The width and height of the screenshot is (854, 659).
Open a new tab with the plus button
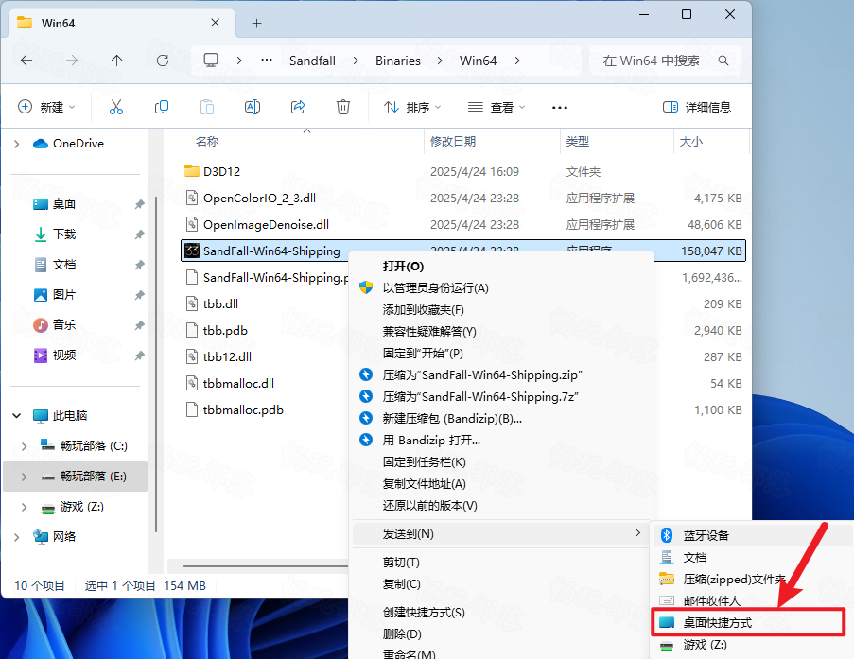257,23
